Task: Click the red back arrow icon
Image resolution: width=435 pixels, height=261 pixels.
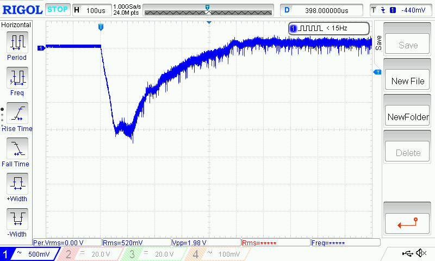Action: coord(408,222)
